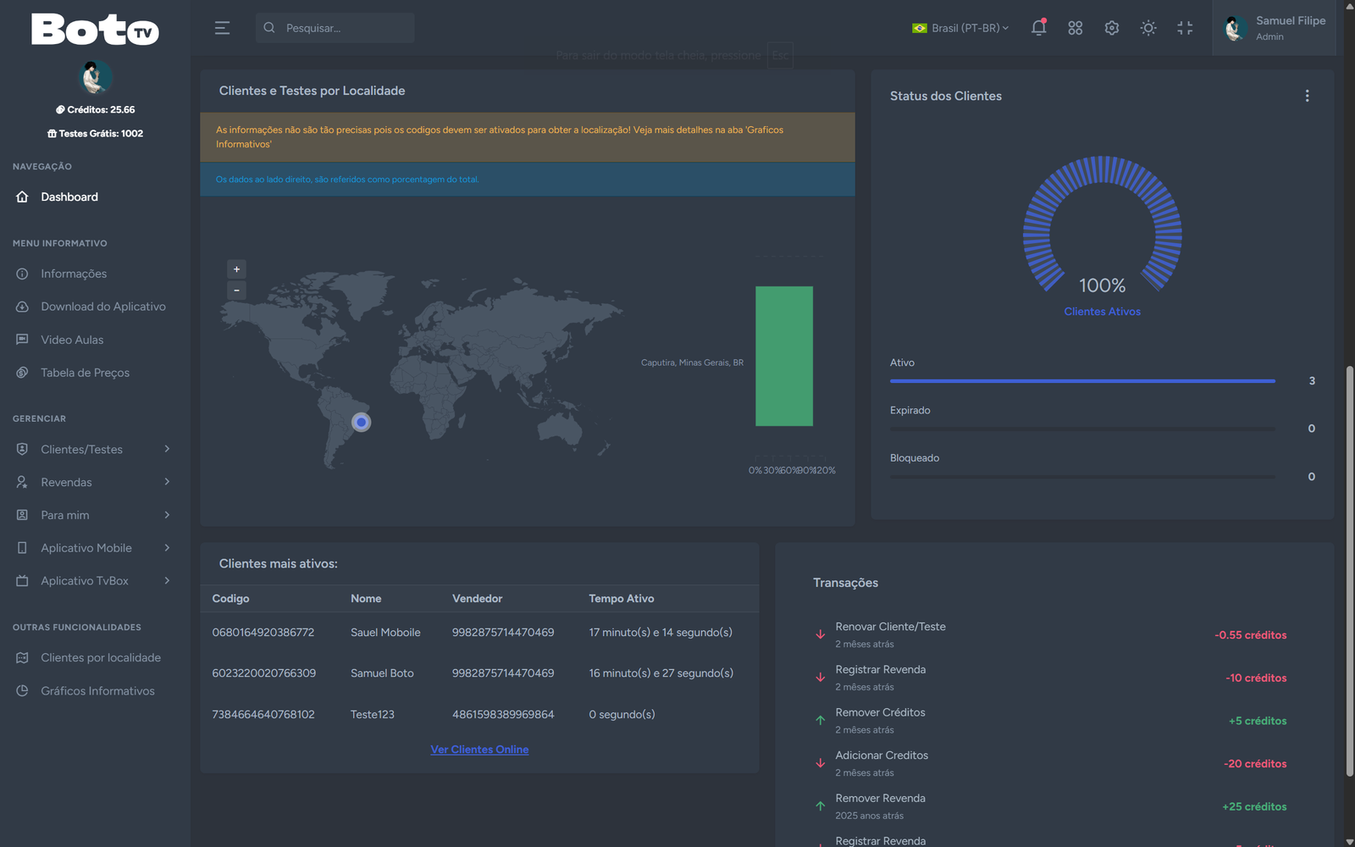The image size is (1355, 847).
Task: Click the Aplicativo TvBox icon
Action: click(23, 581)
